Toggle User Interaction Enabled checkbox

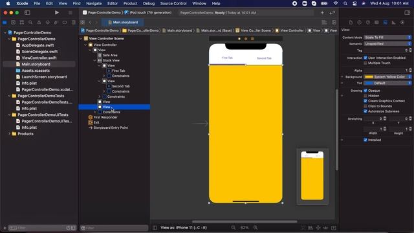click(x=365, y=58)
